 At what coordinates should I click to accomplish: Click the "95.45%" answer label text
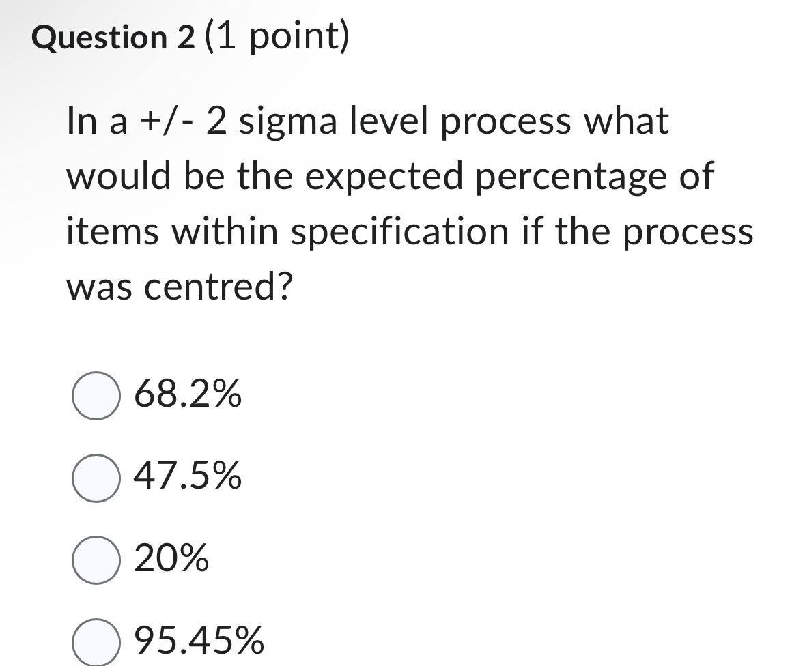(199, 641)
